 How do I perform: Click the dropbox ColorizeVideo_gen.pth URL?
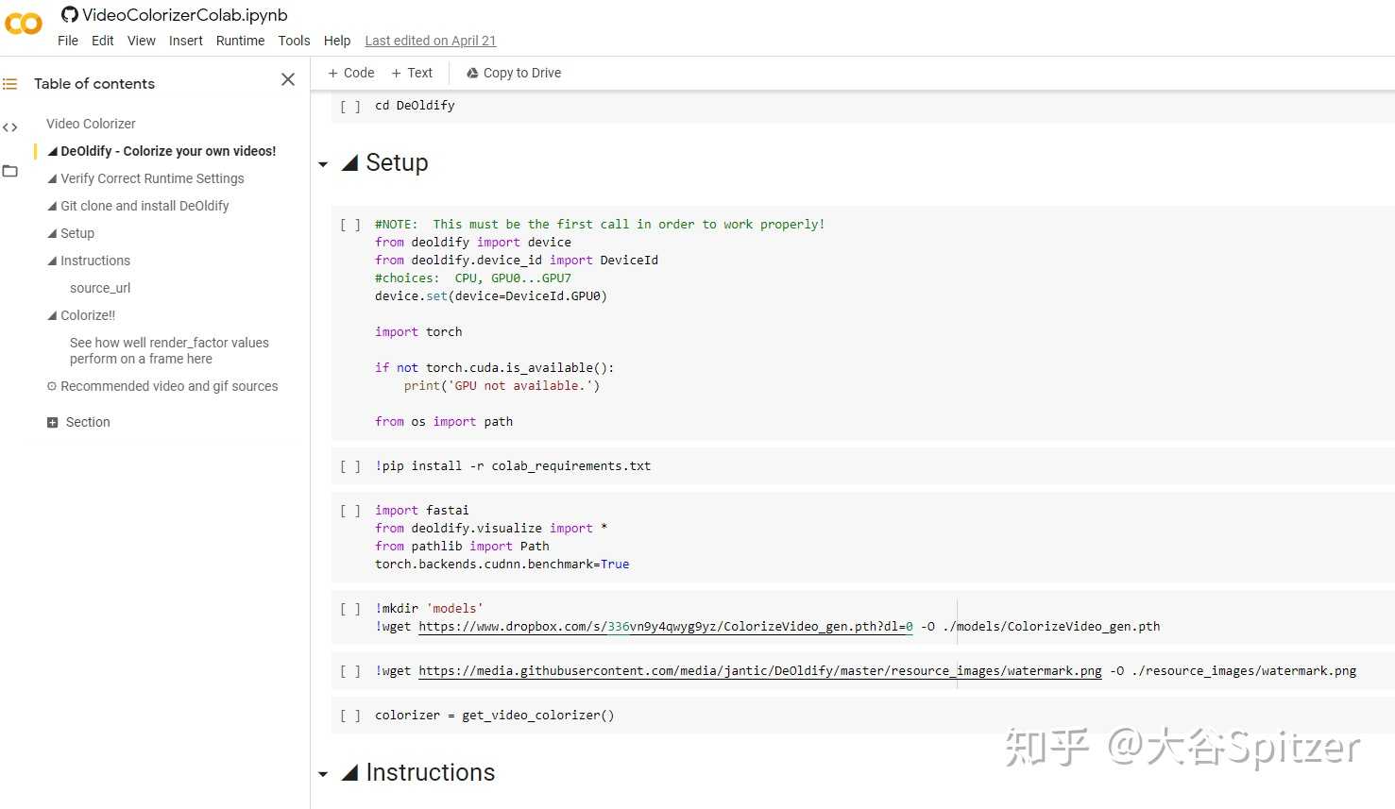[665, 627]
